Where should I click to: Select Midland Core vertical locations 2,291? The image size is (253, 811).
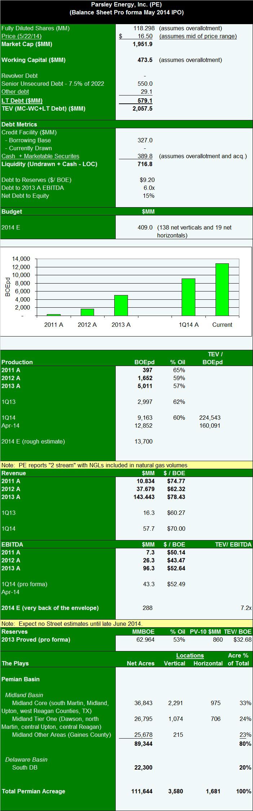[x=176, y=703]
